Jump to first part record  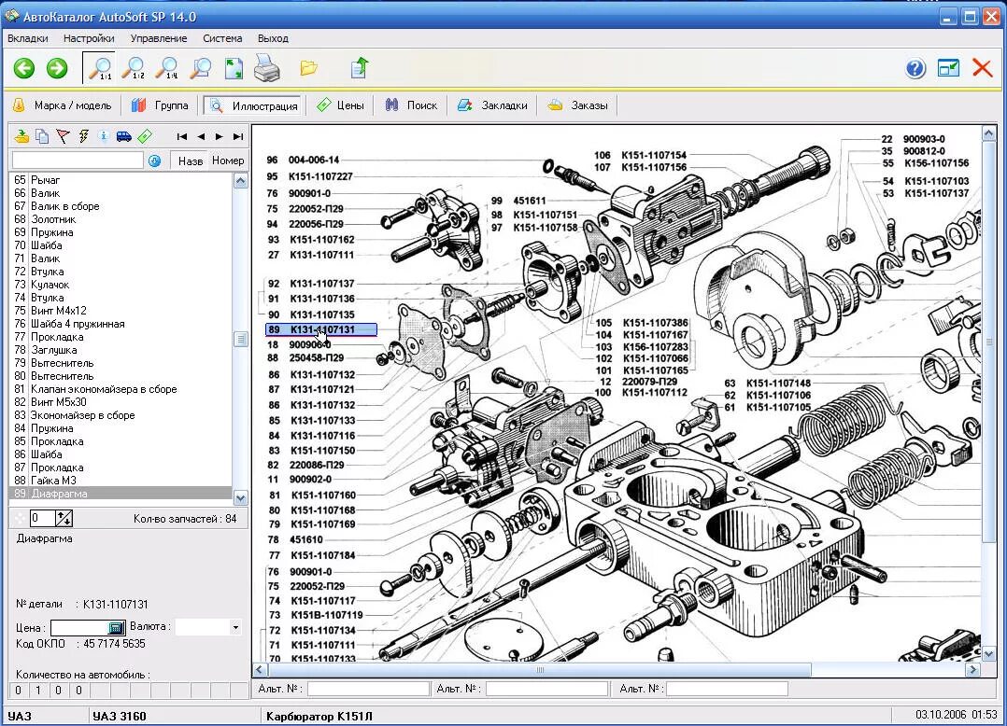click(x=182, y=136)
